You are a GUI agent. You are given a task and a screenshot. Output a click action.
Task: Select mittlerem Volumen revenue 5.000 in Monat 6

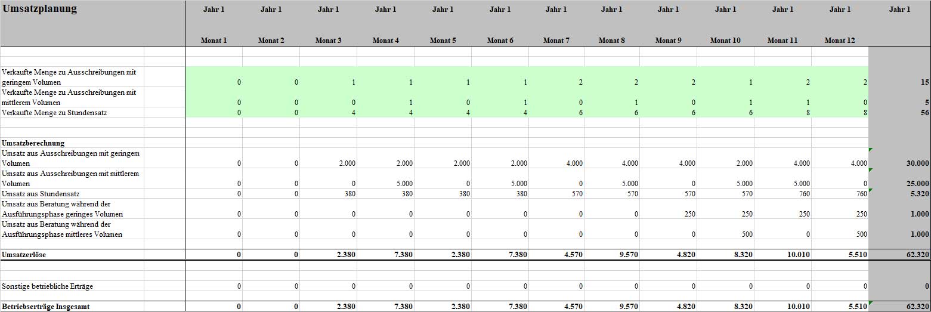[x=519, y=184]
